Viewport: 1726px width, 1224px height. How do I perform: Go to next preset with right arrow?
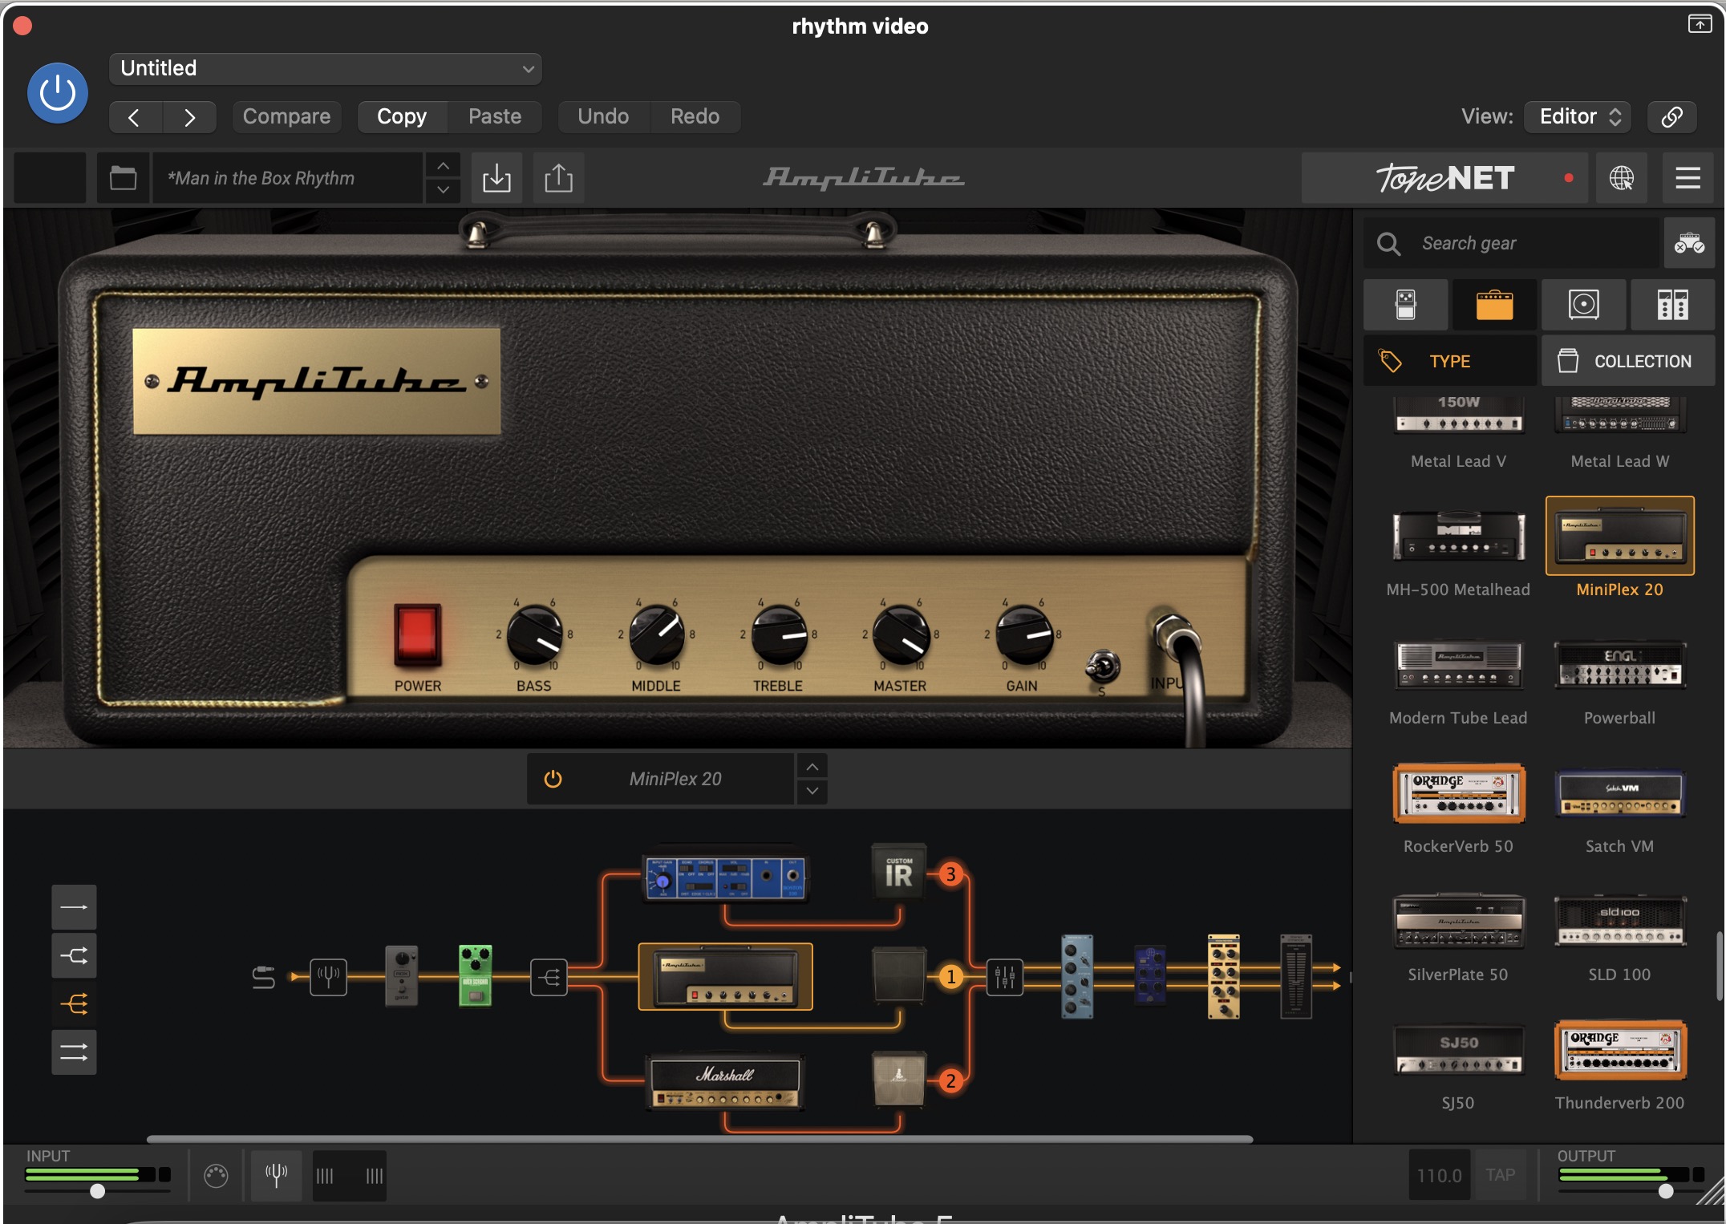[189, 117]
